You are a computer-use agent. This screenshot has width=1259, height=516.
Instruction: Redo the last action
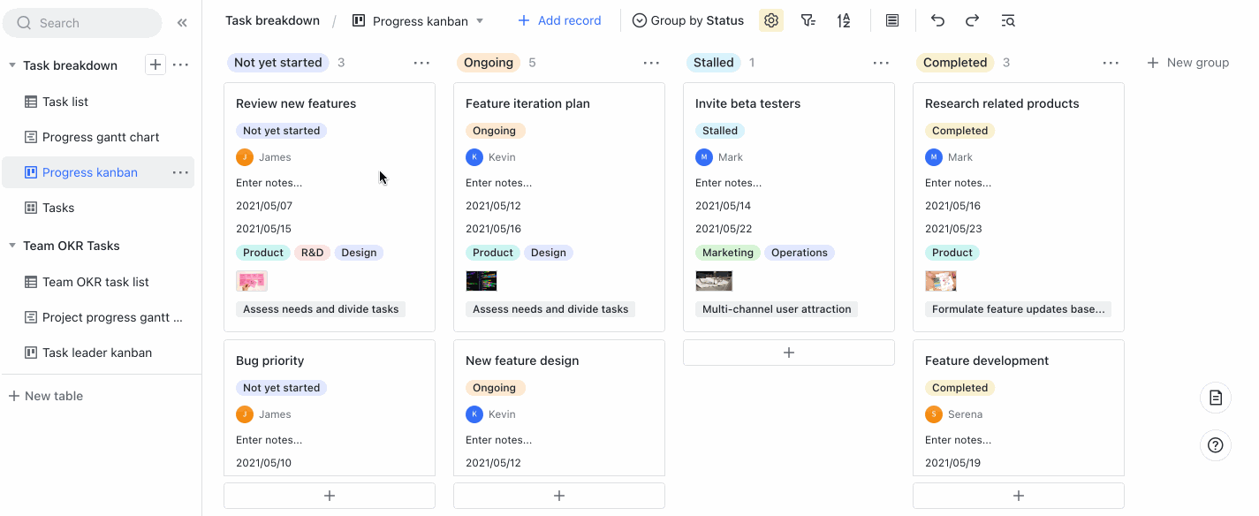tap(972, 20)
